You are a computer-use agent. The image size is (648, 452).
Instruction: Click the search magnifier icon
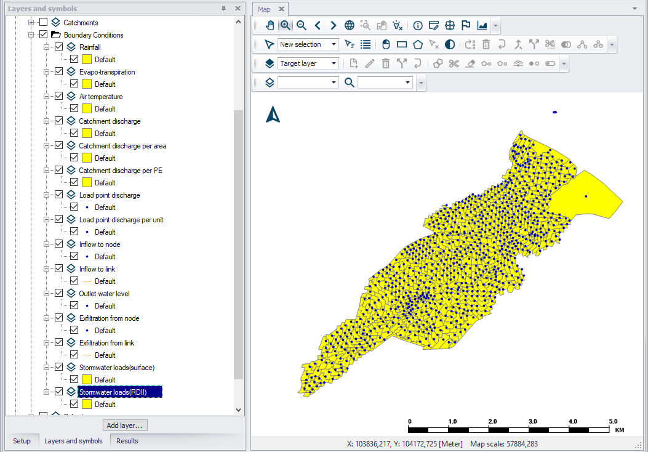click(x=349, y=83)
